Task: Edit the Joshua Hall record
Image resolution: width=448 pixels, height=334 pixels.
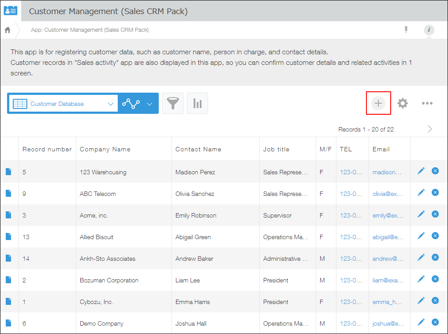Action: coord(421,322)
